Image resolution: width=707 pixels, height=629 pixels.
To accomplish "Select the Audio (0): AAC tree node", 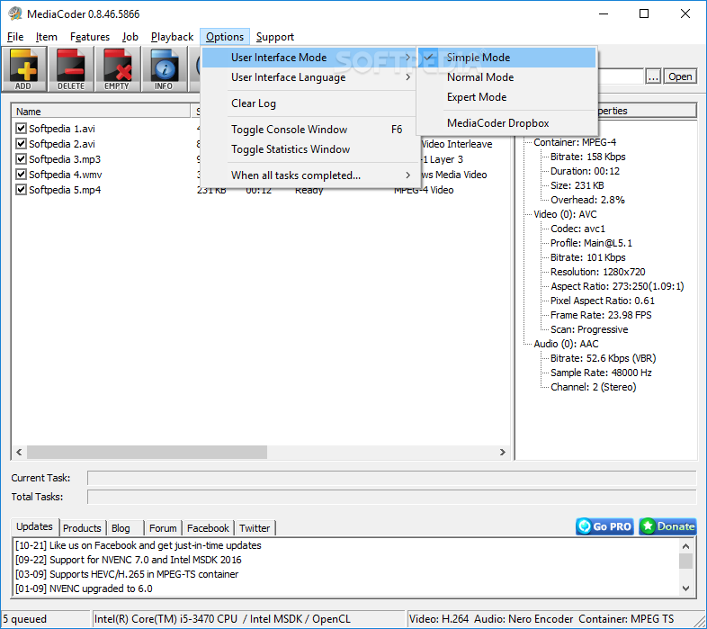I will tap(566, 344).
